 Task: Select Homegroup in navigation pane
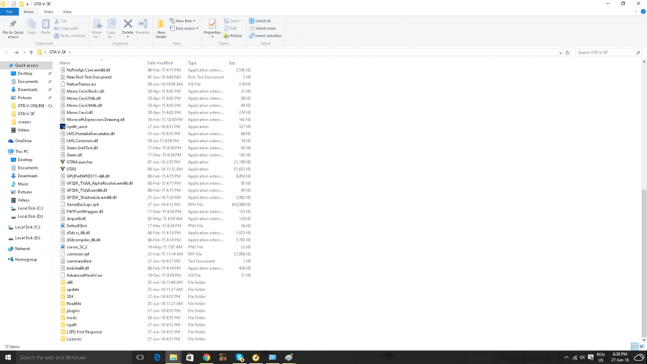pyautogui.click(x=26, y=260)
